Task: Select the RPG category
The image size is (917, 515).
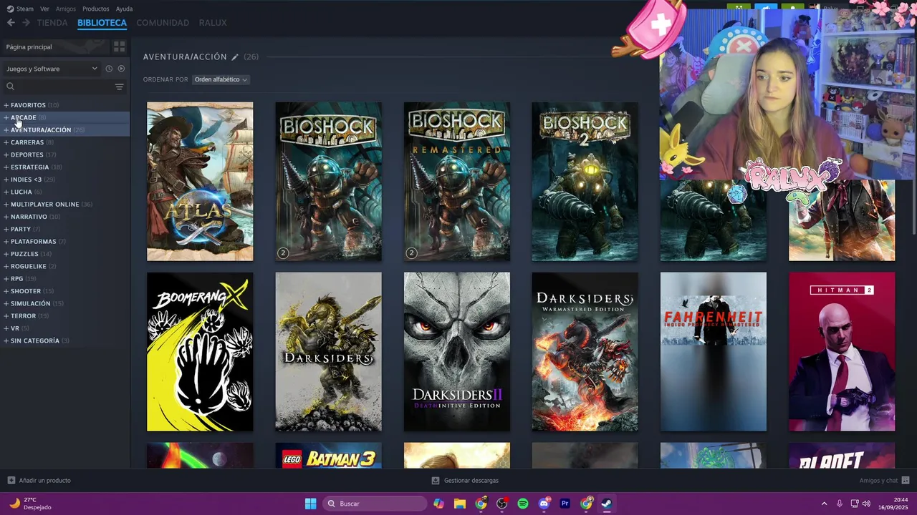Action: point(17,279)
